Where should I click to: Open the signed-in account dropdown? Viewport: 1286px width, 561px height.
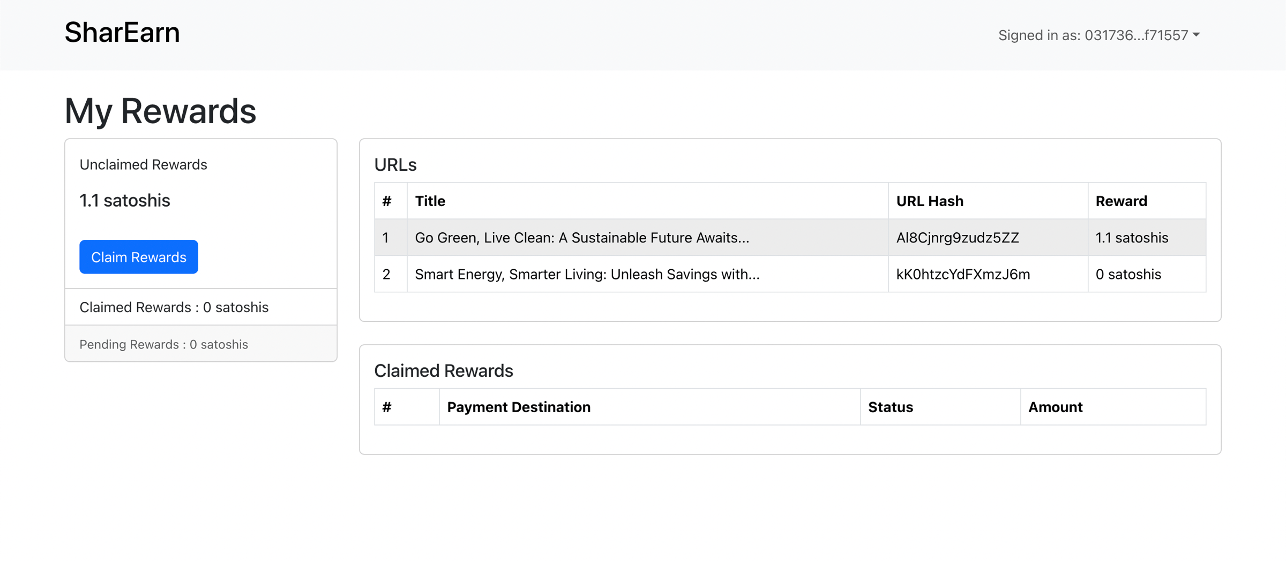[x=1098, y=35]
